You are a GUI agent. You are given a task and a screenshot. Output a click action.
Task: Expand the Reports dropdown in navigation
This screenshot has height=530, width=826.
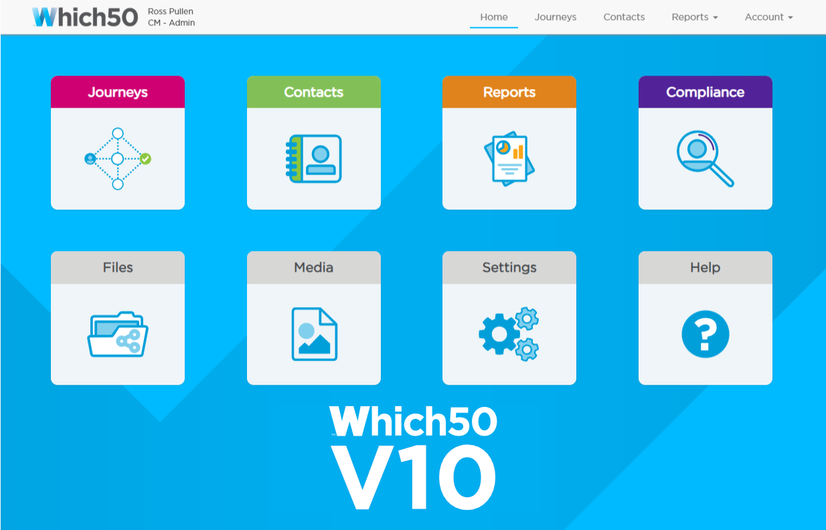tap(695, 17)
